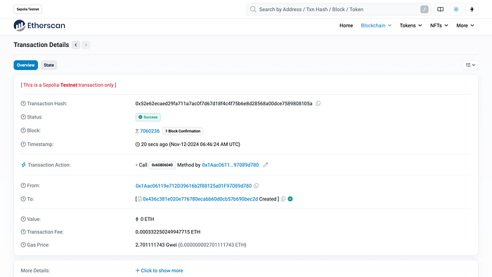Open created contract 0x436c381e address link

200,199
